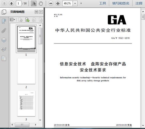Go to previous page with up arrow
The height and width of the screenshot is (129, 145).
coord(4,4)
